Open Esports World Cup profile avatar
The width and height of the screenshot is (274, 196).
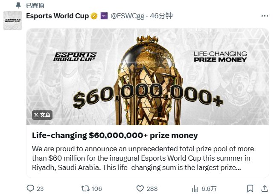pyautogui.click(x=13, y=20)
